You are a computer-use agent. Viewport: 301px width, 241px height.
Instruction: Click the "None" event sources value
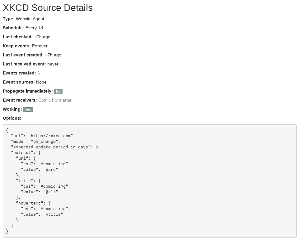pyautogui.click(x=41, y=82)
